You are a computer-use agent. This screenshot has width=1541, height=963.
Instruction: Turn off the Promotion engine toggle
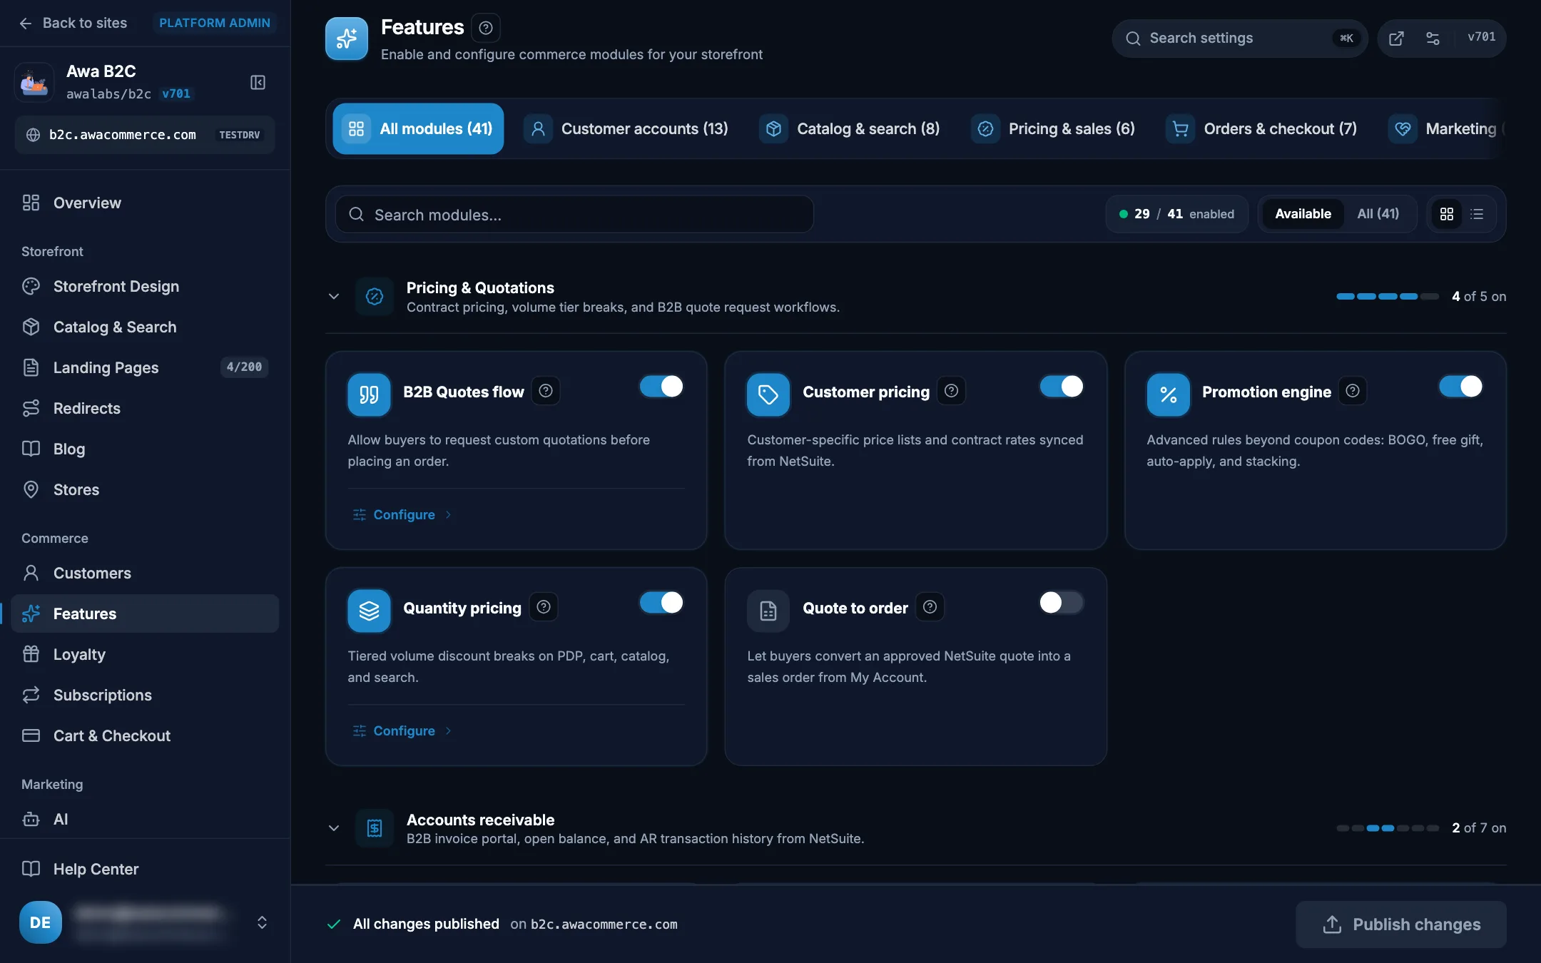pos(1460,387)
